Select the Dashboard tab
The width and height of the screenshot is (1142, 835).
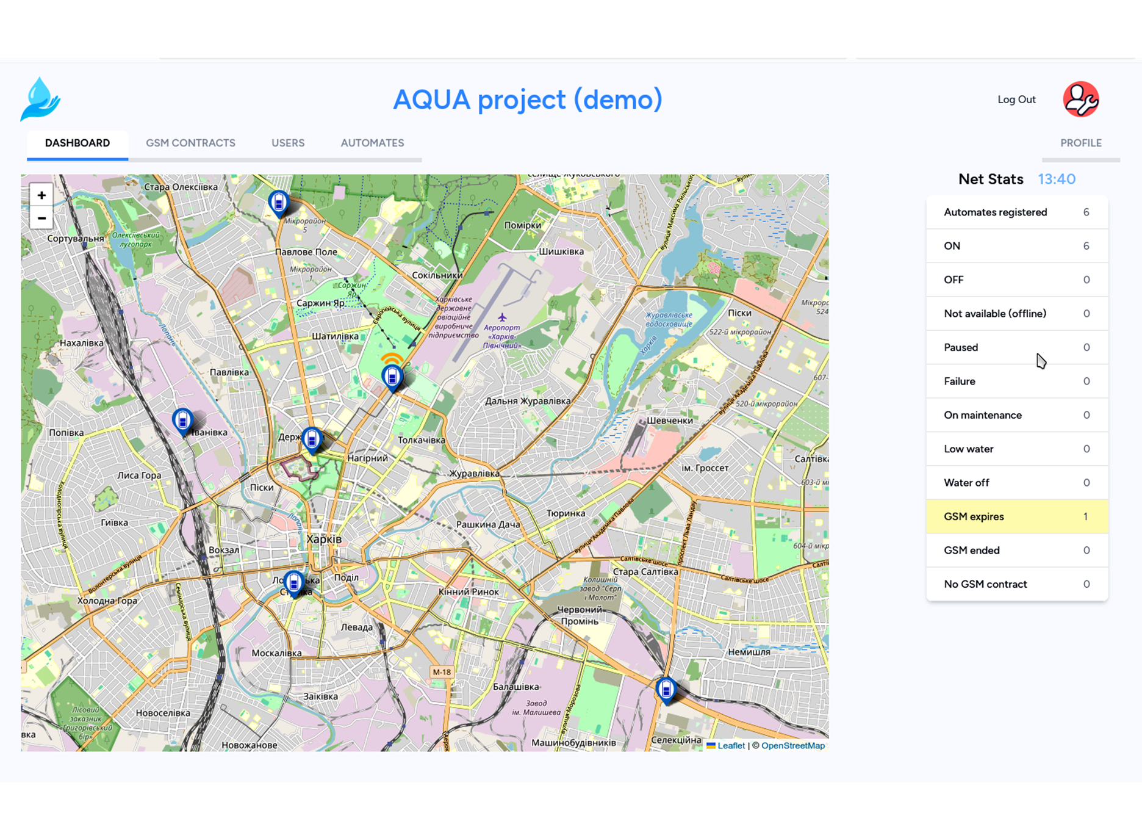pos(77,143)
